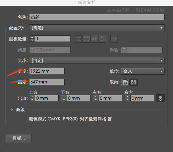
Task: Click the 上方 top bleed value field
Action: click(47, 98)
